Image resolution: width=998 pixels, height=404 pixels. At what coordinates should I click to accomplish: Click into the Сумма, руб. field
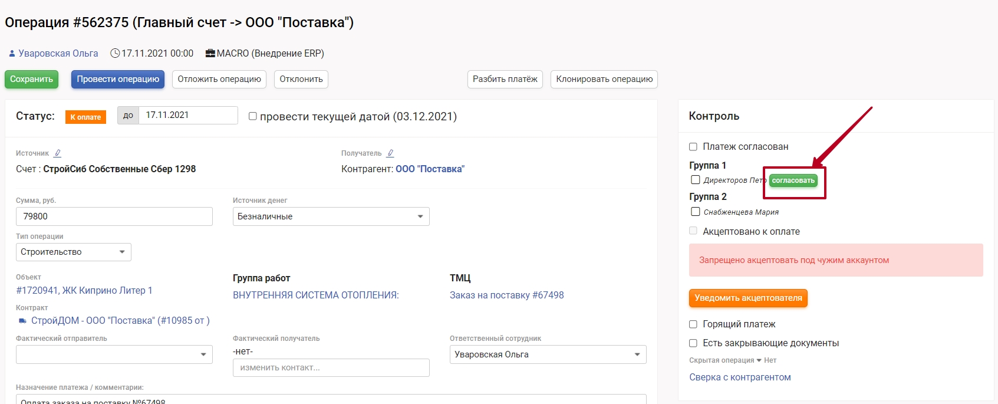coord(114,216)
